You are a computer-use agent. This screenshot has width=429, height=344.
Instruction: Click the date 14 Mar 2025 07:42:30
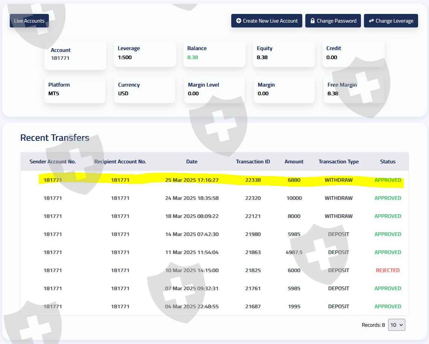click(192, 234)
